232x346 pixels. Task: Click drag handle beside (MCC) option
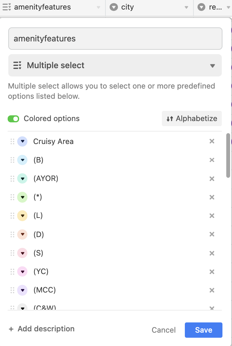[x=12, y=290]
